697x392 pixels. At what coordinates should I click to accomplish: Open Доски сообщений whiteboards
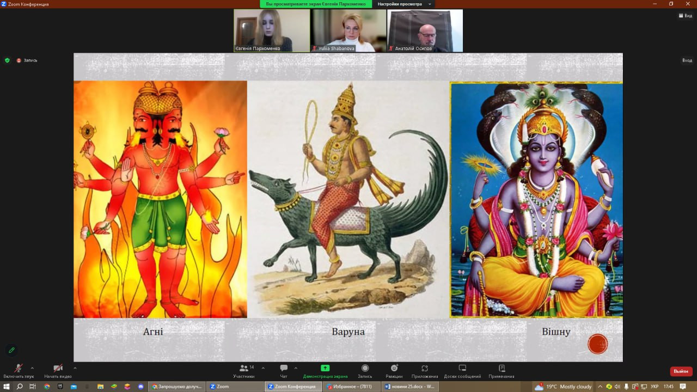click(x=462, y=371)
